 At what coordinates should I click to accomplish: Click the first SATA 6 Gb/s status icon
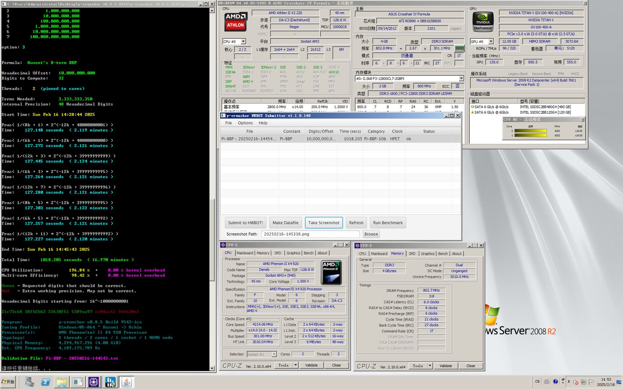472,107
